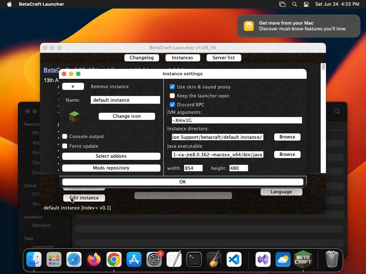Disable Use skin & sound proxy
366x274 pixels.
172,87
